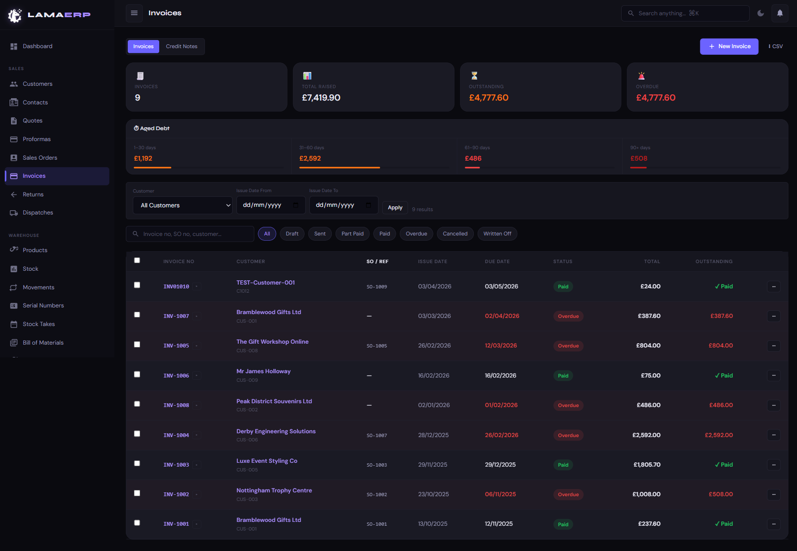Check the row for INV-1004
Image resolution: width=797 pixels, height=551 pixels.
tap(137, 434)
